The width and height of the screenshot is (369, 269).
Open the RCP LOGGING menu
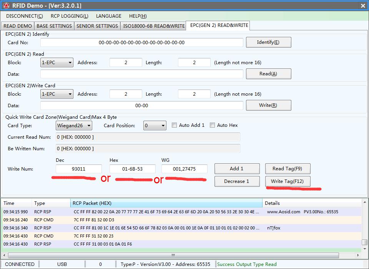click(x=69, y=16)
